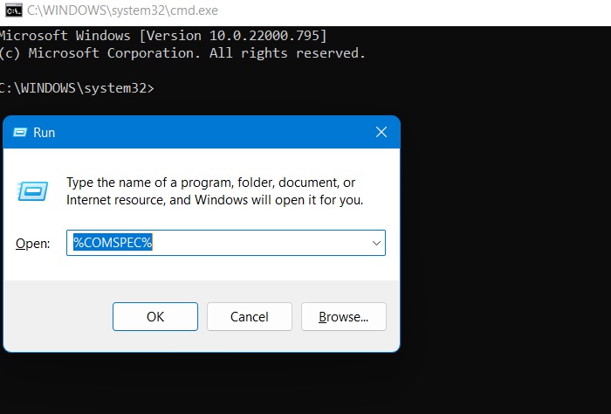Click the cmd.exe icon in the title bar

(x=13, y=10)
